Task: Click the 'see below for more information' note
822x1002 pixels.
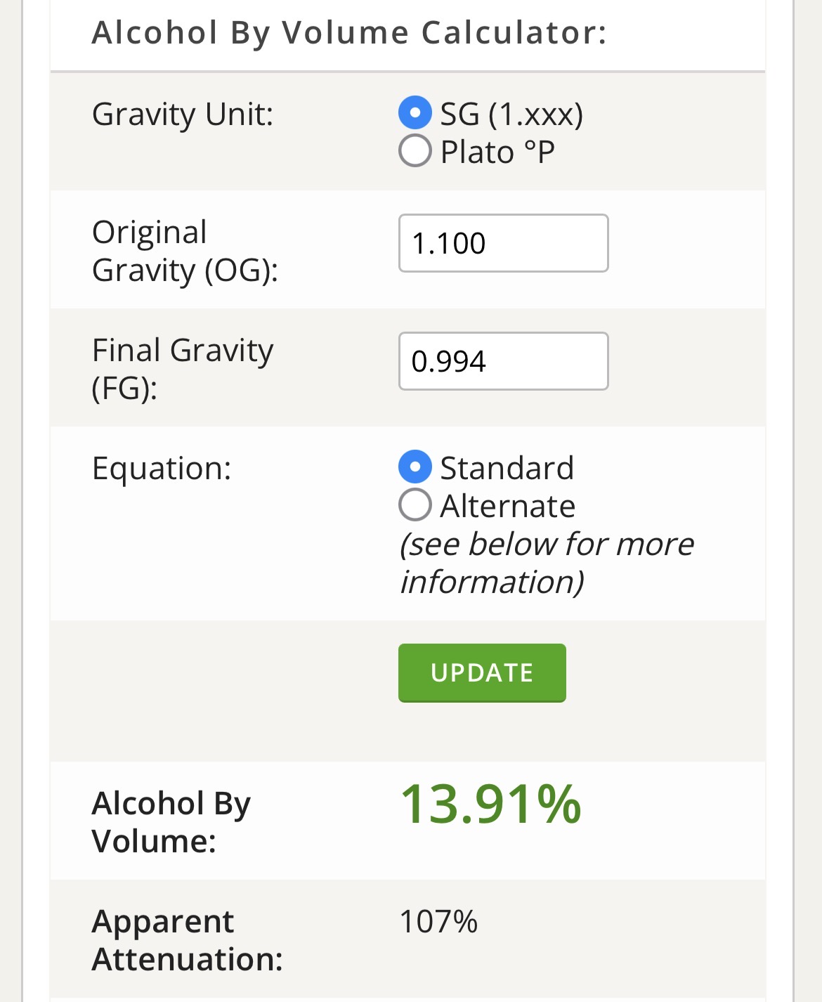Action: (546, 563)
